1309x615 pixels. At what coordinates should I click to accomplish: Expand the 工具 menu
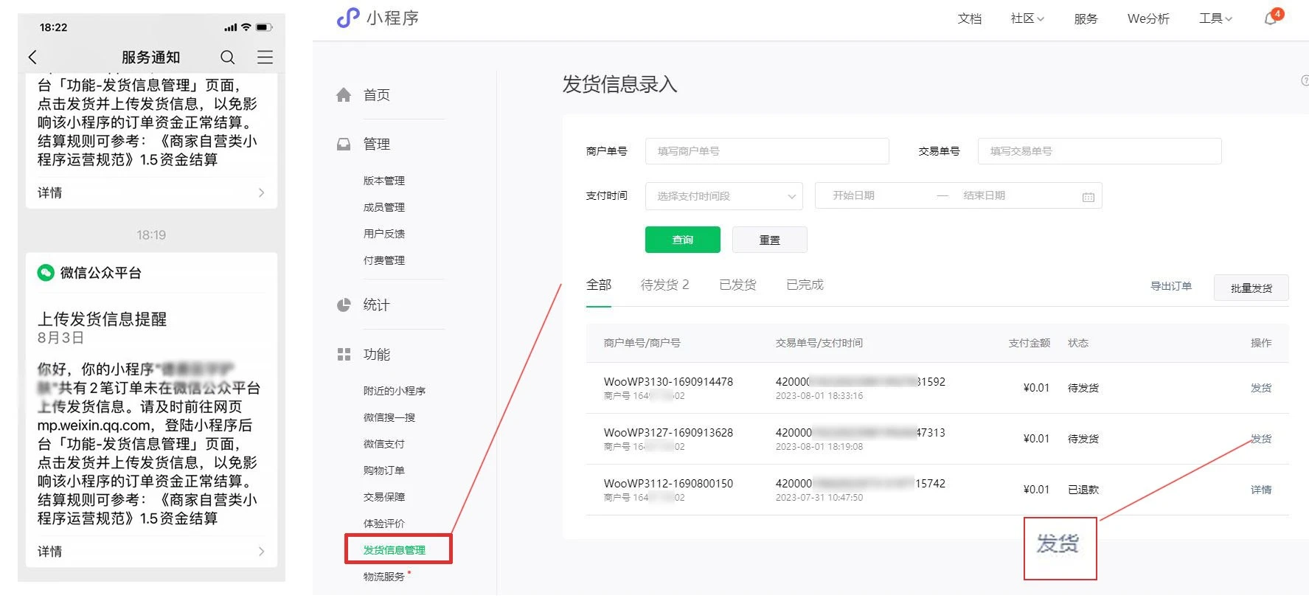[1215, 18]
